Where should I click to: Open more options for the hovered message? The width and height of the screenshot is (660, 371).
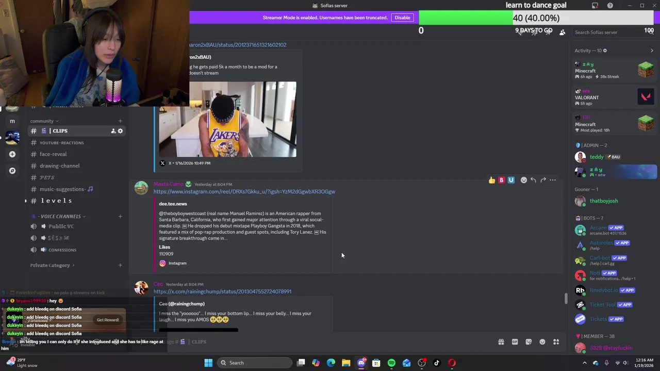point(553,180)
